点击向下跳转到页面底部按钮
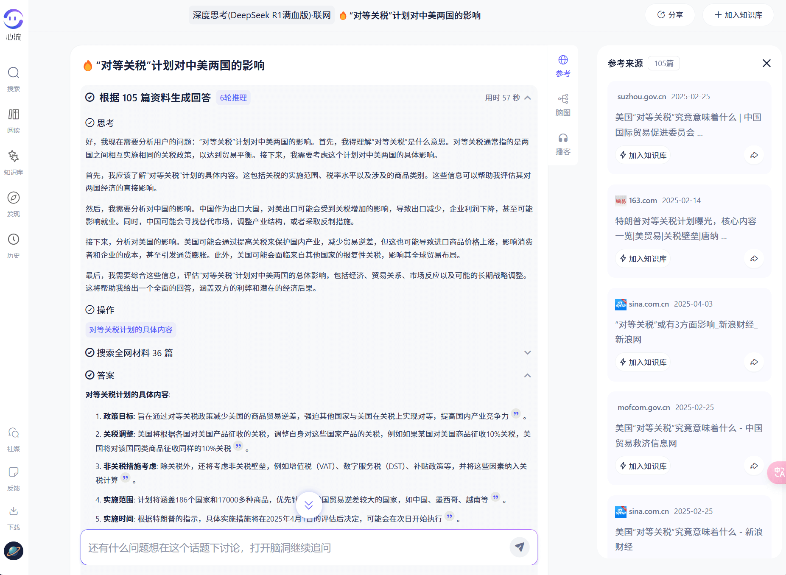786x575 pixels. [x=308, y=505]
